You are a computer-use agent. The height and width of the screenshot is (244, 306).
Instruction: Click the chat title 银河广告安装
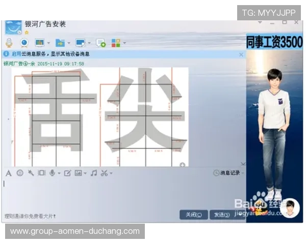pos(45,24)
